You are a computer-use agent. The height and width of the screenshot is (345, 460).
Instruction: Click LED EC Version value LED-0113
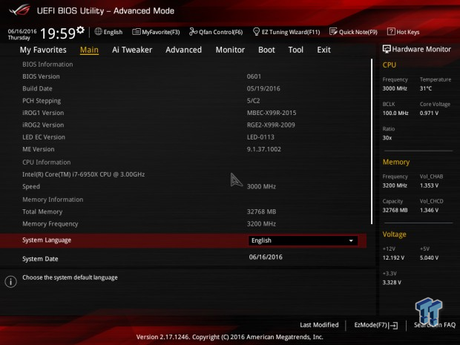(x=260, y=137)
